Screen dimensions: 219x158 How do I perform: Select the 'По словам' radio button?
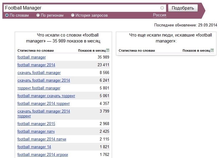tap(7, 15)
